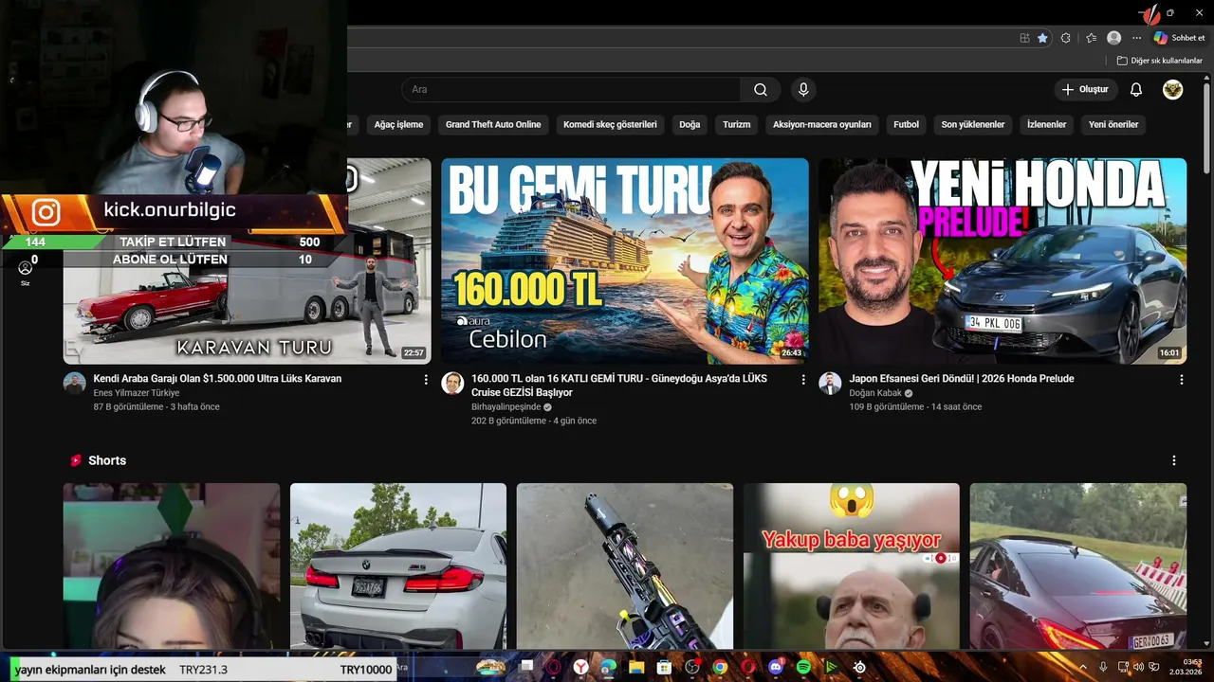
Task: Activate voice search microphone button
Action: pos(803,90)
